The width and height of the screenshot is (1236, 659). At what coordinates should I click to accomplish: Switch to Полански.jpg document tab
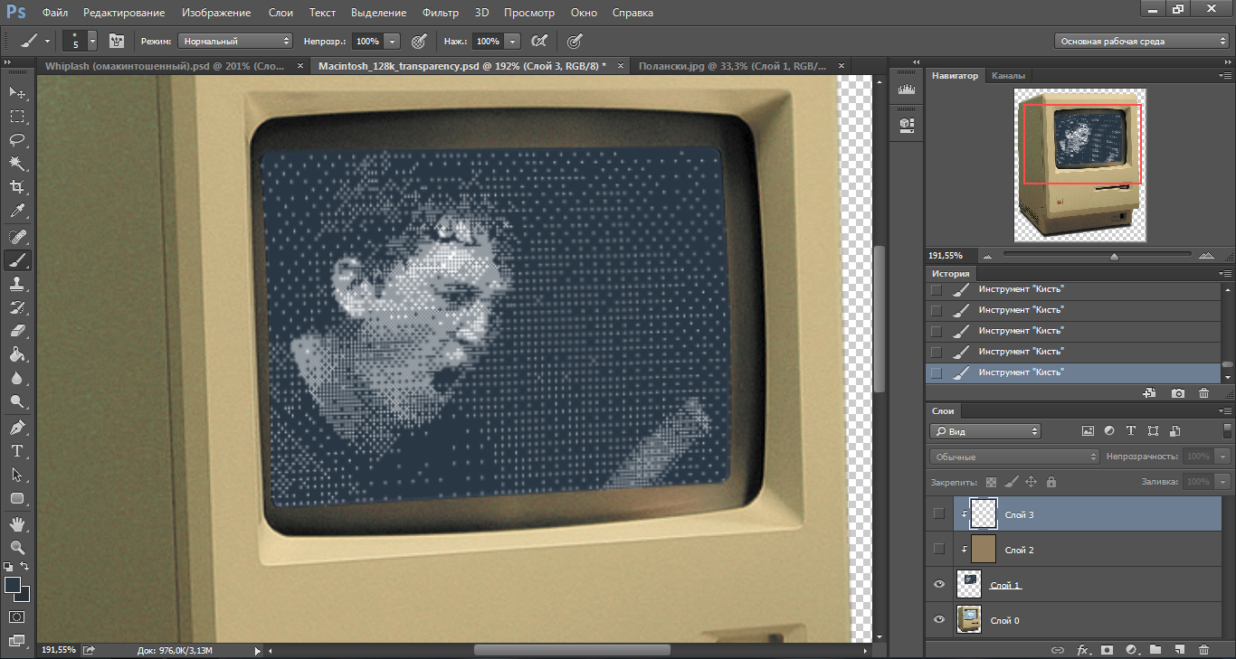(x=741, y=66)
